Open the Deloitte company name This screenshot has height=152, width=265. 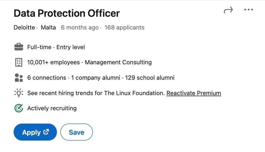[x=24, y=27]
